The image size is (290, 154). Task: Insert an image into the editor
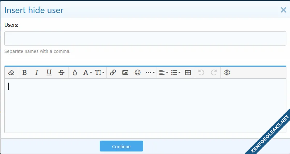point(125,72)
